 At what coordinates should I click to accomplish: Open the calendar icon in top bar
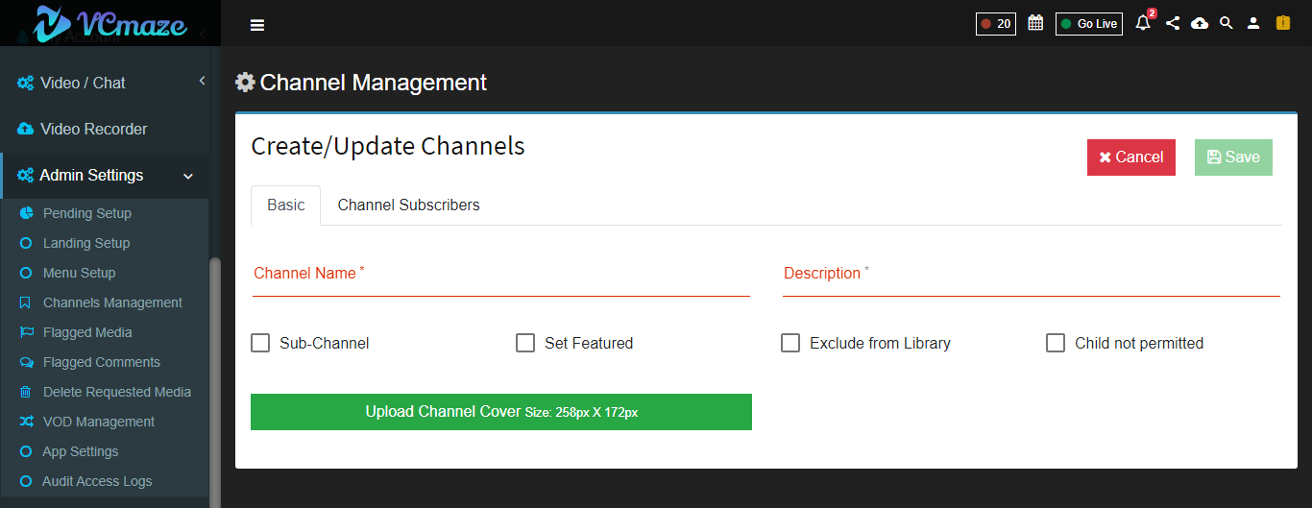(1035, 23)
